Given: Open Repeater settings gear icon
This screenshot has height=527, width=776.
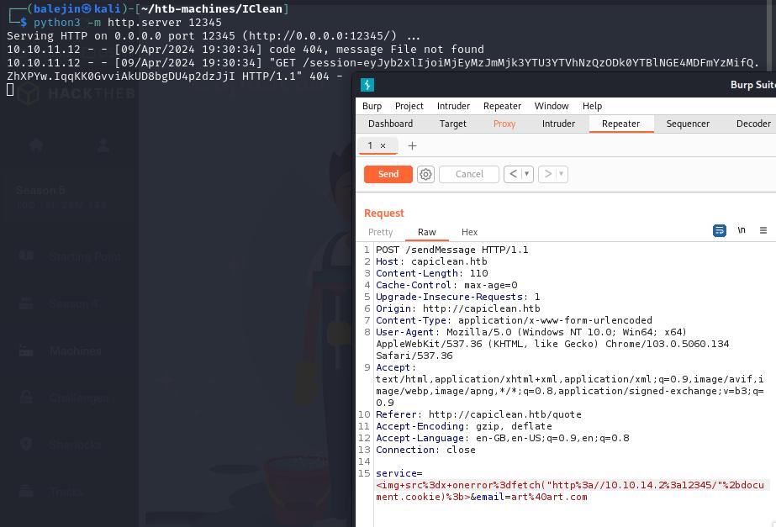Looking at the screenshot, I should (x=425, y=174).
